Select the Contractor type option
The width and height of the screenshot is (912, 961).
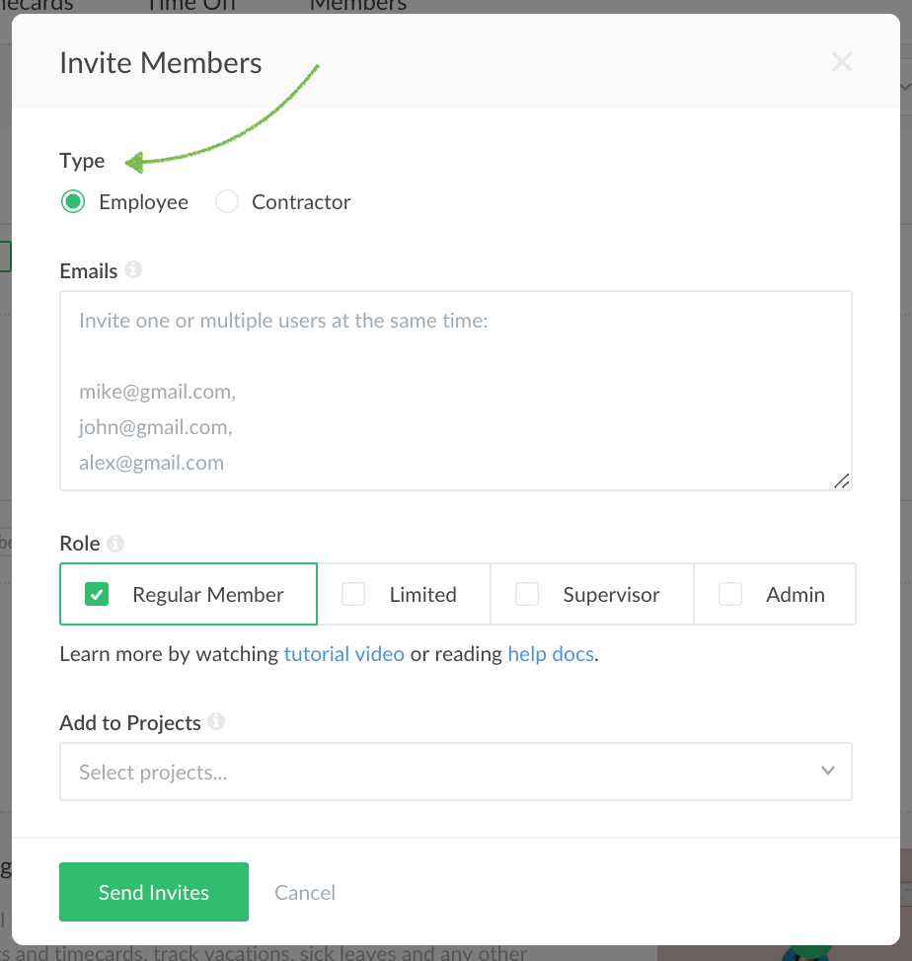(228, 202)
